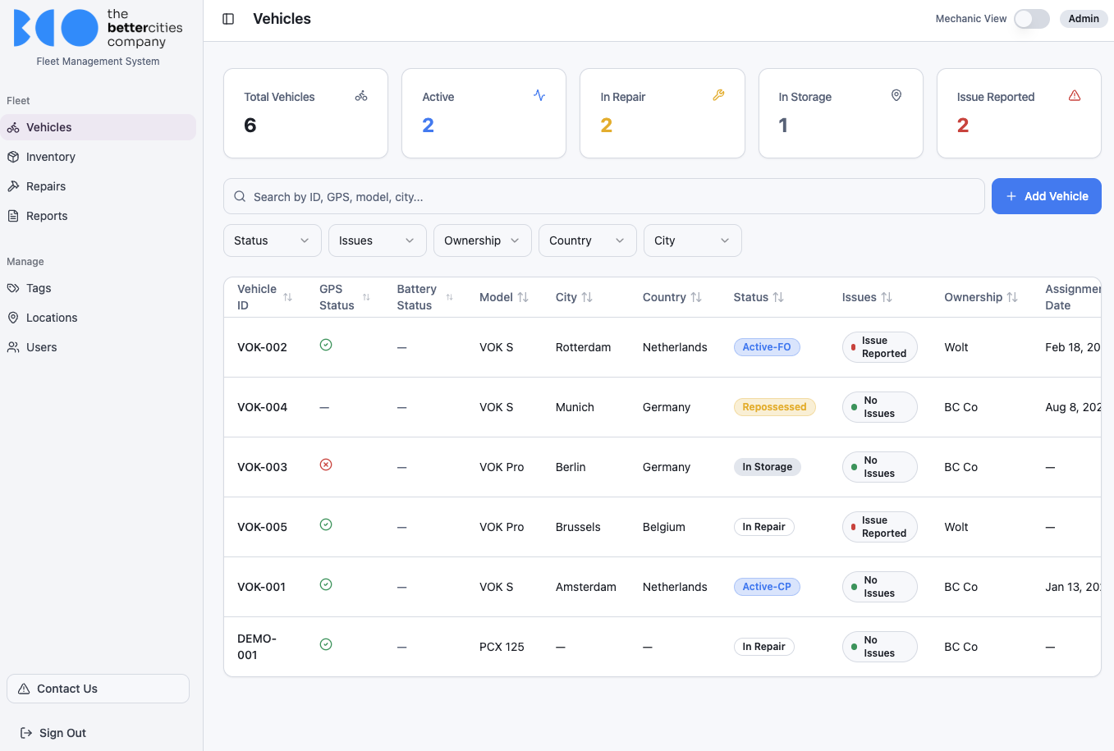Screen dimensions: 1114x751
Task: Click the In Storage location pin icon
Action: [896, 95]
